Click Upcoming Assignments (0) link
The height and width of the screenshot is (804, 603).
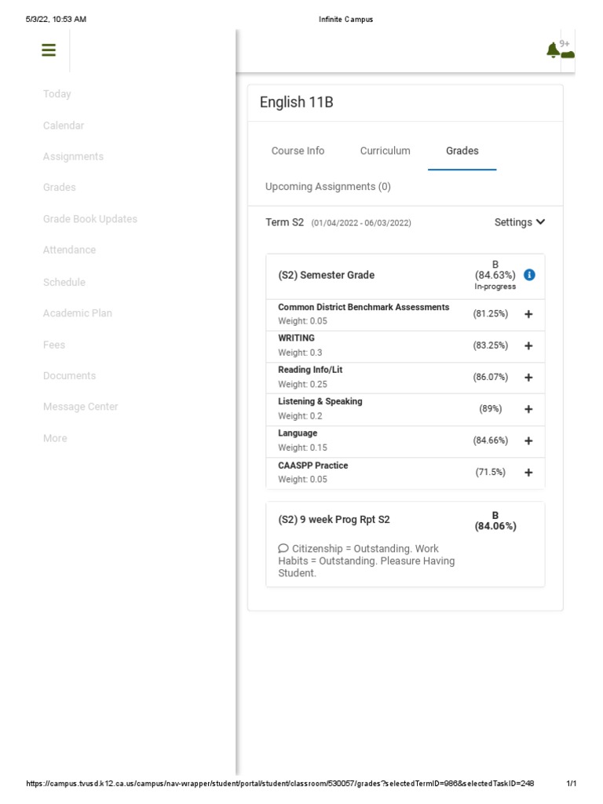click(328, 187)
